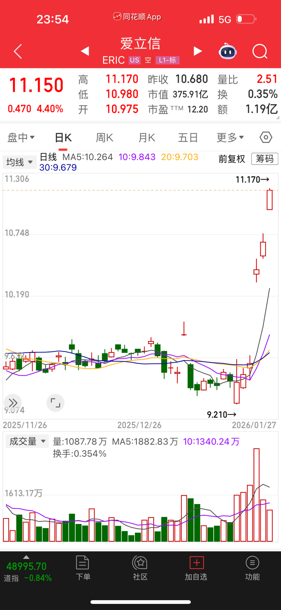Tap the purple 10:9.843 MA label
This screenshot has height=610, width=281.
(137, 157)
